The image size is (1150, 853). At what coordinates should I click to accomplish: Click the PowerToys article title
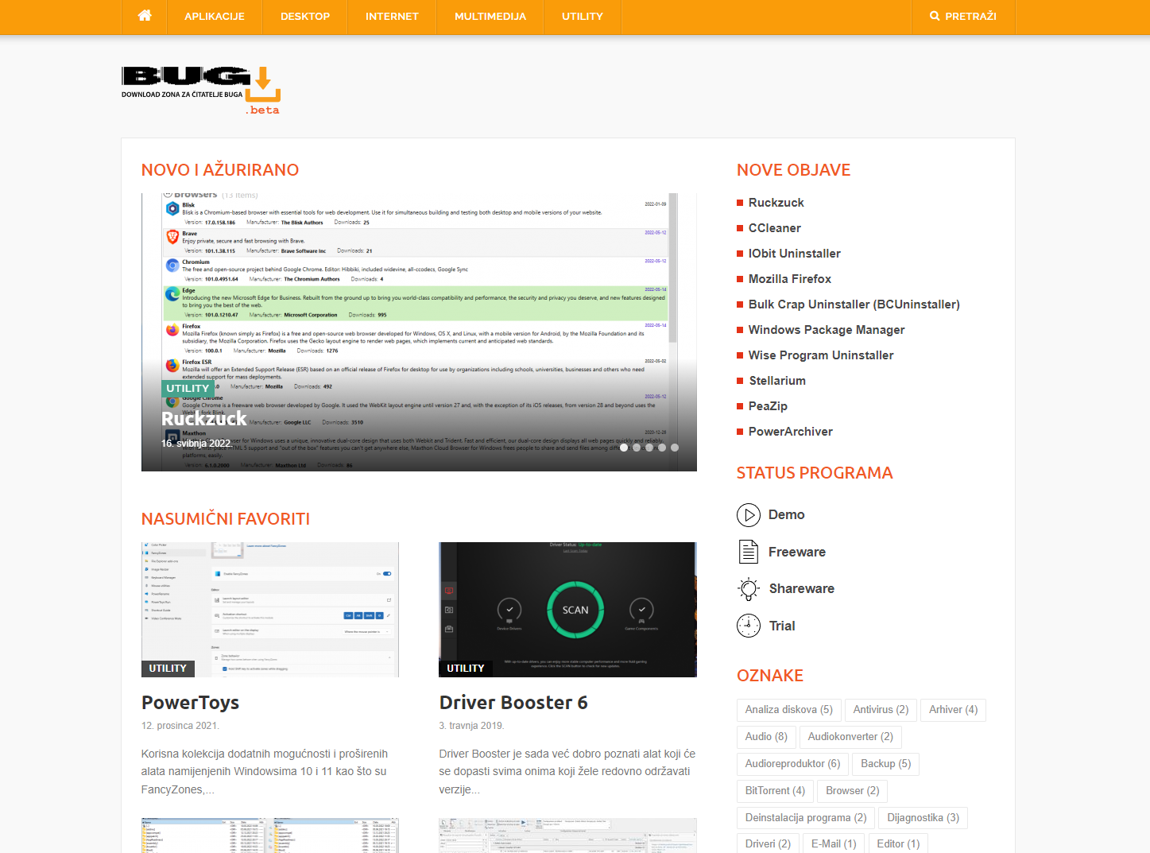point(191,703)
